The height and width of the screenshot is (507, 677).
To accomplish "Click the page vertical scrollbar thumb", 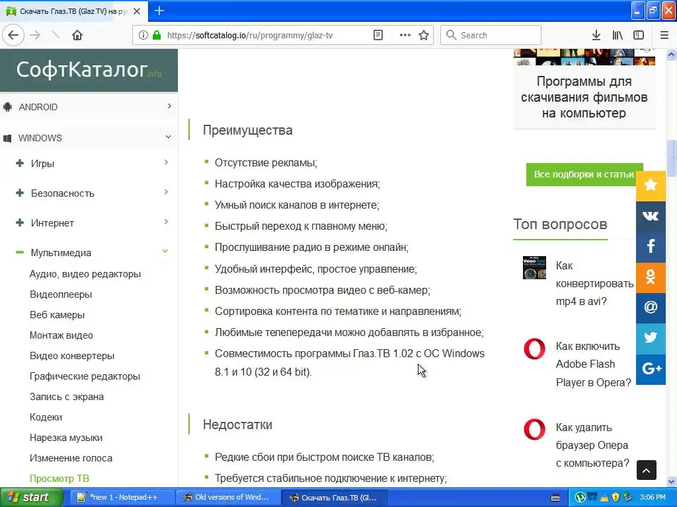I will [672, 158].
